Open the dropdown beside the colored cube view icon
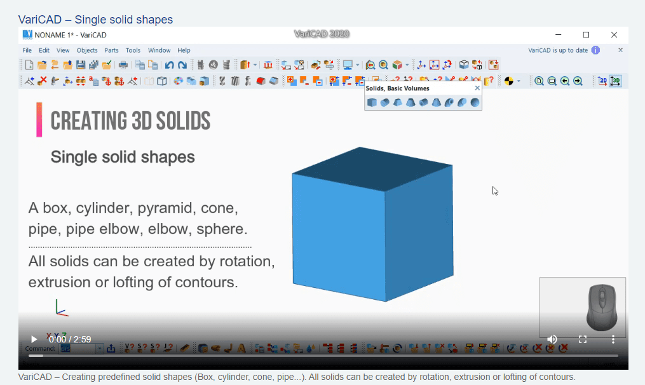The width and height of the screenshot is (645, 385). 407,65
